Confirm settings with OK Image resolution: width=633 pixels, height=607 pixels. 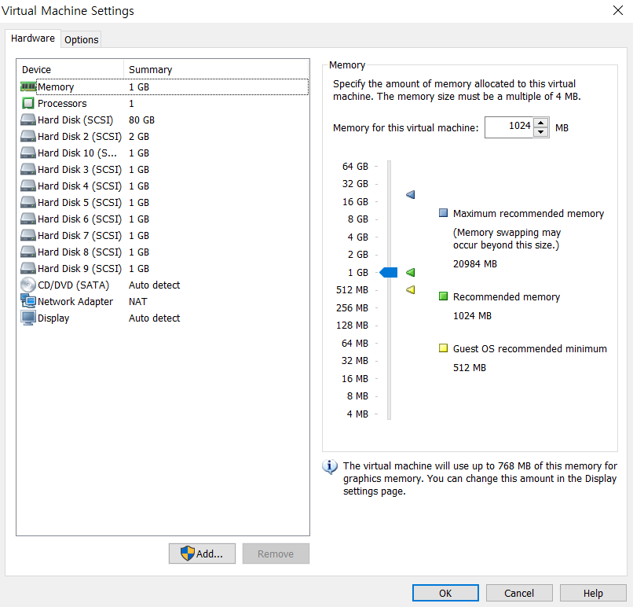tap(445, 593)
